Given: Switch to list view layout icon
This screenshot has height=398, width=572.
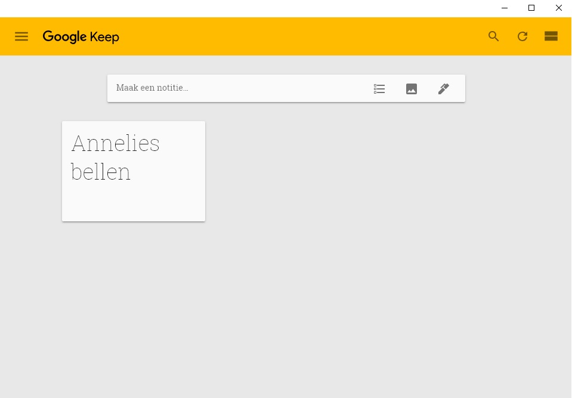Looking at the screenshot, I should coord(551,36).
